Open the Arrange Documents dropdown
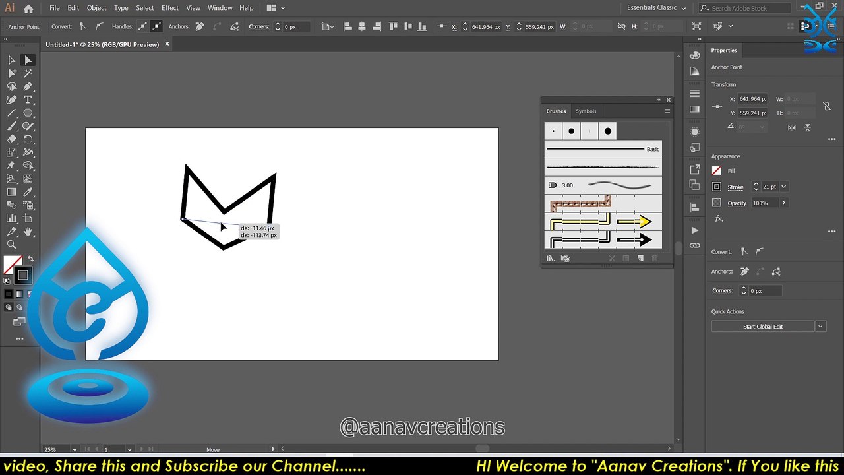This screenshot has height=475, width=844. tap(275, 8)
